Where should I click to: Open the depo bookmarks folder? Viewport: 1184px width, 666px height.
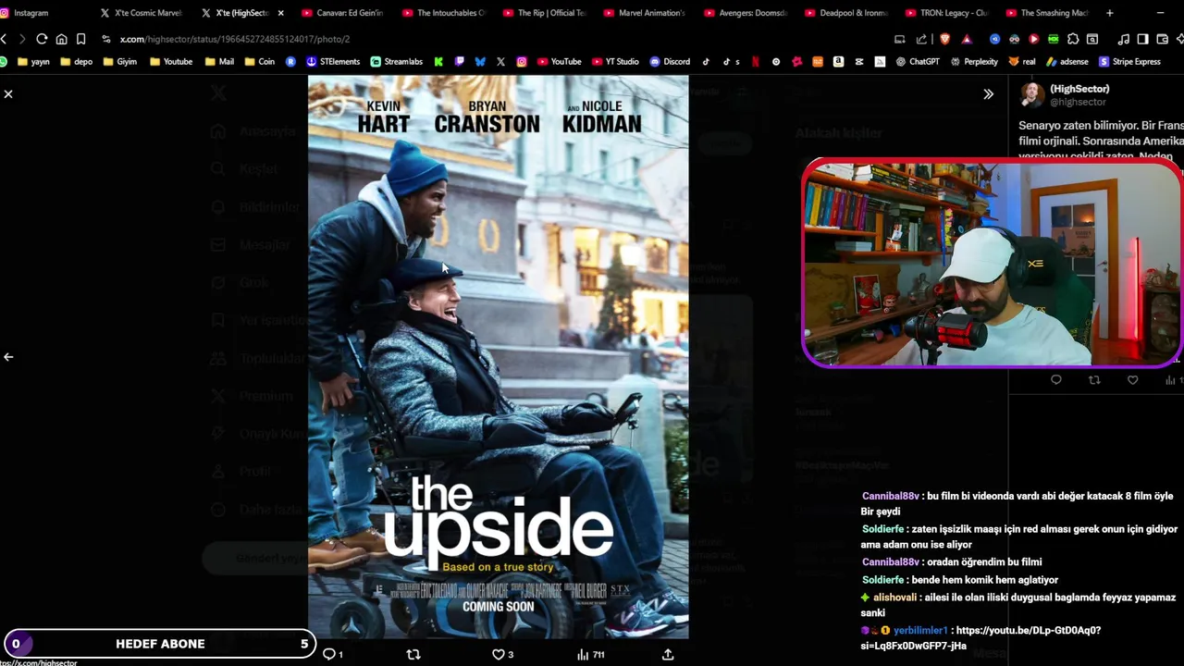77,62
